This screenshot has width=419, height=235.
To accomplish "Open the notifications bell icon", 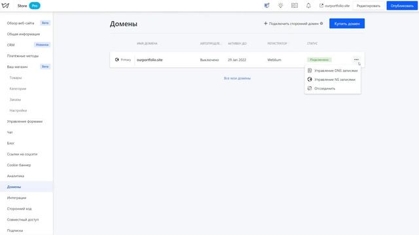I will click(x=308, y=6).
